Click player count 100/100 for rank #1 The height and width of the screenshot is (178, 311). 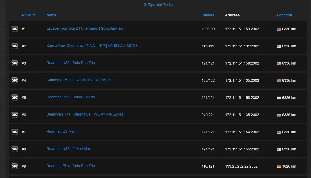click(x=208, y=29)
